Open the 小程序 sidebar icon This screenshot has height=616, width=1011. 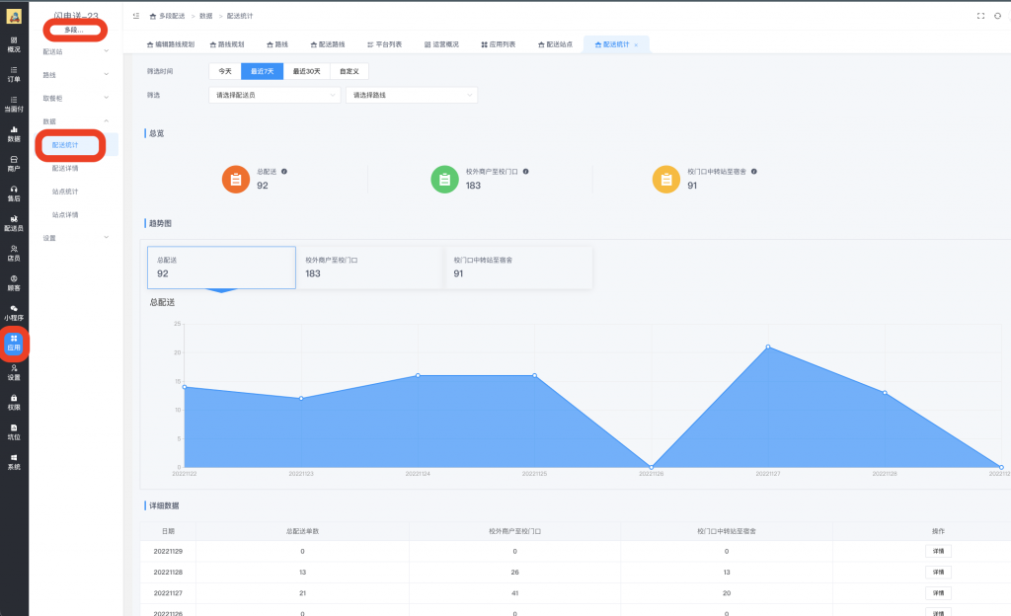[x=14, y=312]
